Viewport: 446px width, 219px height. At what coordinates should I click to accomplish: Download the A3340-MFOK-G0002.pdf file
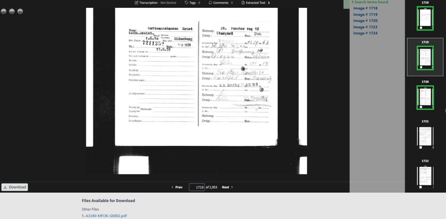click(106, 216)
